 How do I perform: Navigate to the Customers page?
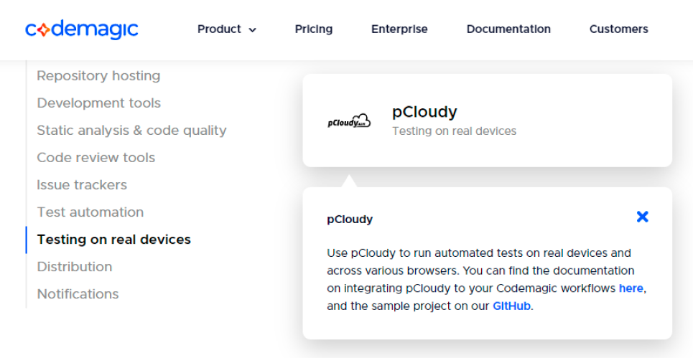tap(618, 29)
